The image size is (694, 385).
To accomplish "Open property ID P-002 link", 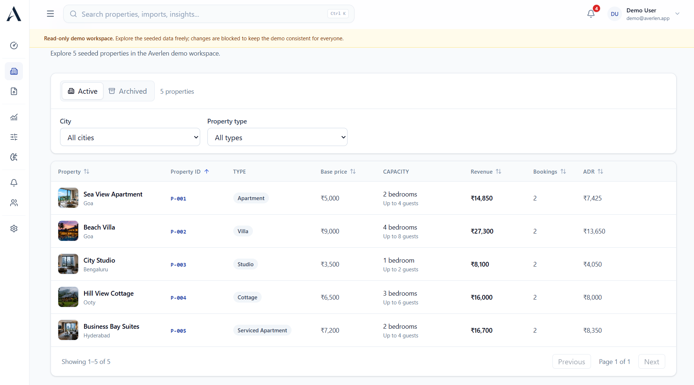I will coord(178,231).
